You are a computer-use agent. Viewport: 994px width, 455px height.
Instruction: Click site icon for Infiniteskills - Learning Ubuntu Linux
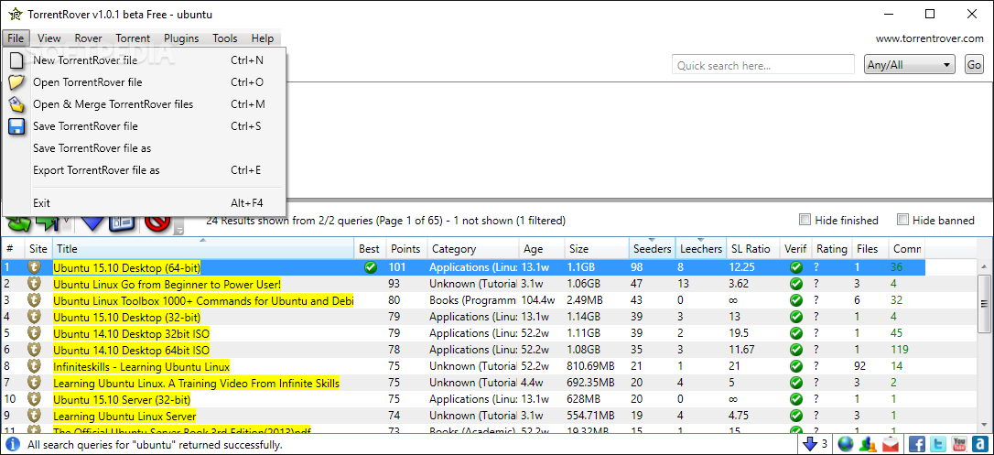click(x=34, y=365)
